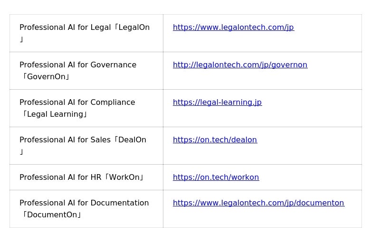Follow the legal-learning.jp hyperlink
380x242 pixels.
coord(217,102)
